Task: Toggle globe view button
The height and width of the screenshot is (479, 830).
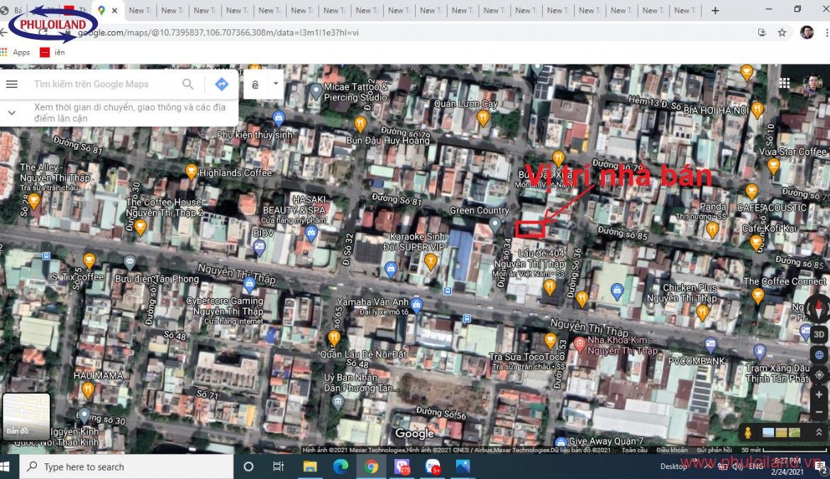Action: coord(819,355)
